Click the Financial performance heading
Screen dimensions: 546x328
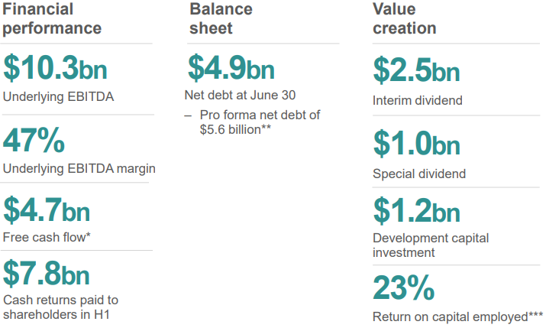coord(52,18)
